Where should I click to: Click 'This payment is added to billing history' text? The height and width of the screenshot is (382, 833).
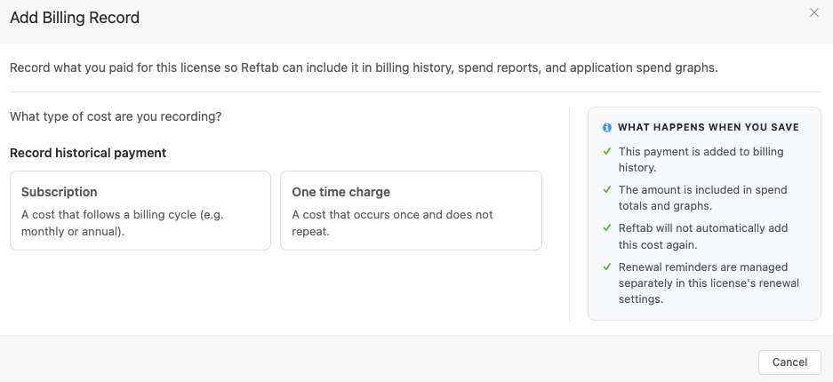[x=701, y=160]
